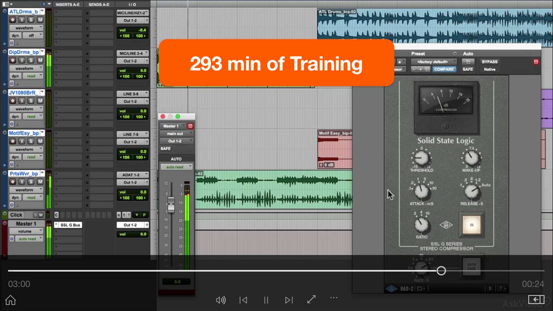Image resolution: width=553 pixels, height=311 pixels.
Task: Click the Click track name
Action: (x=16, y=215)
